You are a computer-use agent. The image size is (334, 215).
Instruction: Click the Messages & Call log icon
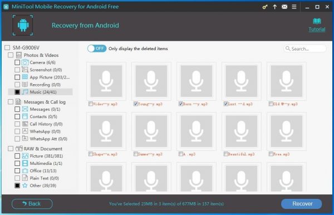[18, 101]
